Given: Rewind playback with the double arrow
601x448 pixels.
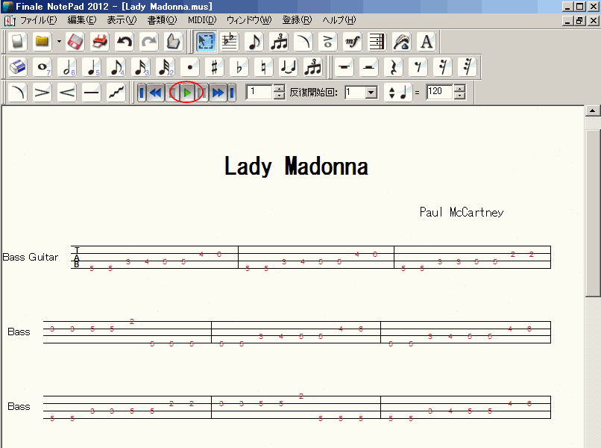Looking at the screenshot, I should pyautogui.click(x=155, y=93).
